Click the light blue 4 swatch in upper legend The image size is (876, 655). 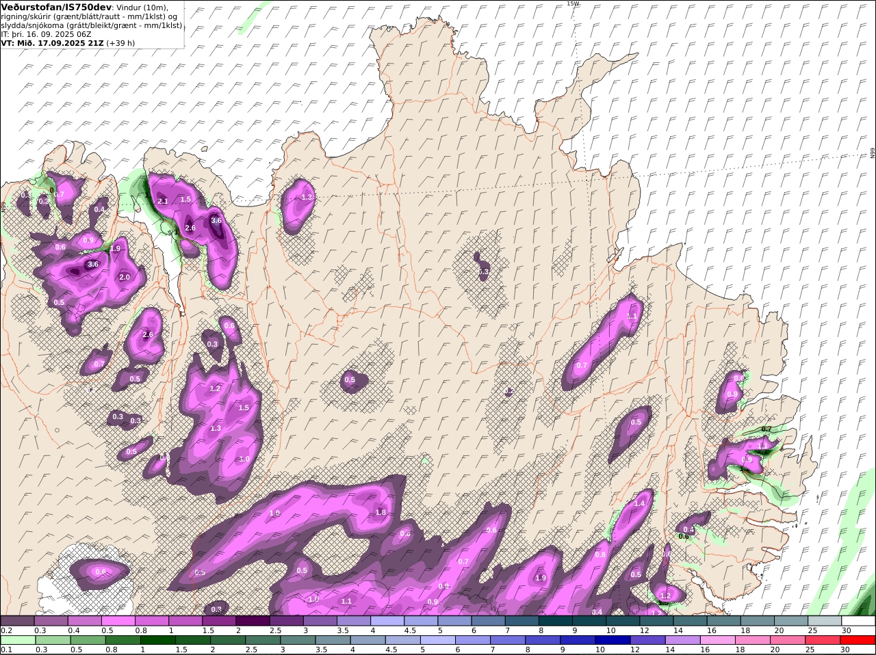387,621
